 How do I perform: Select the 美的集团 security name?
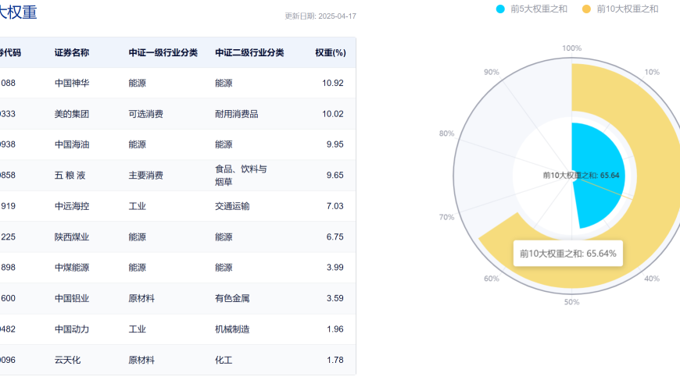click(x=72, y=114)
